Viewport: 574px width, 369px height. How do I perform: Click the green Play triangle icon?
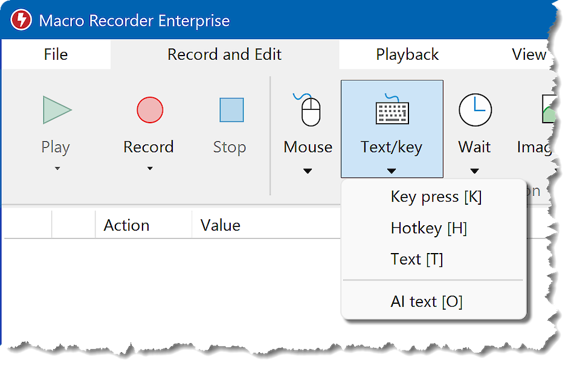click(x=57, y=110)
